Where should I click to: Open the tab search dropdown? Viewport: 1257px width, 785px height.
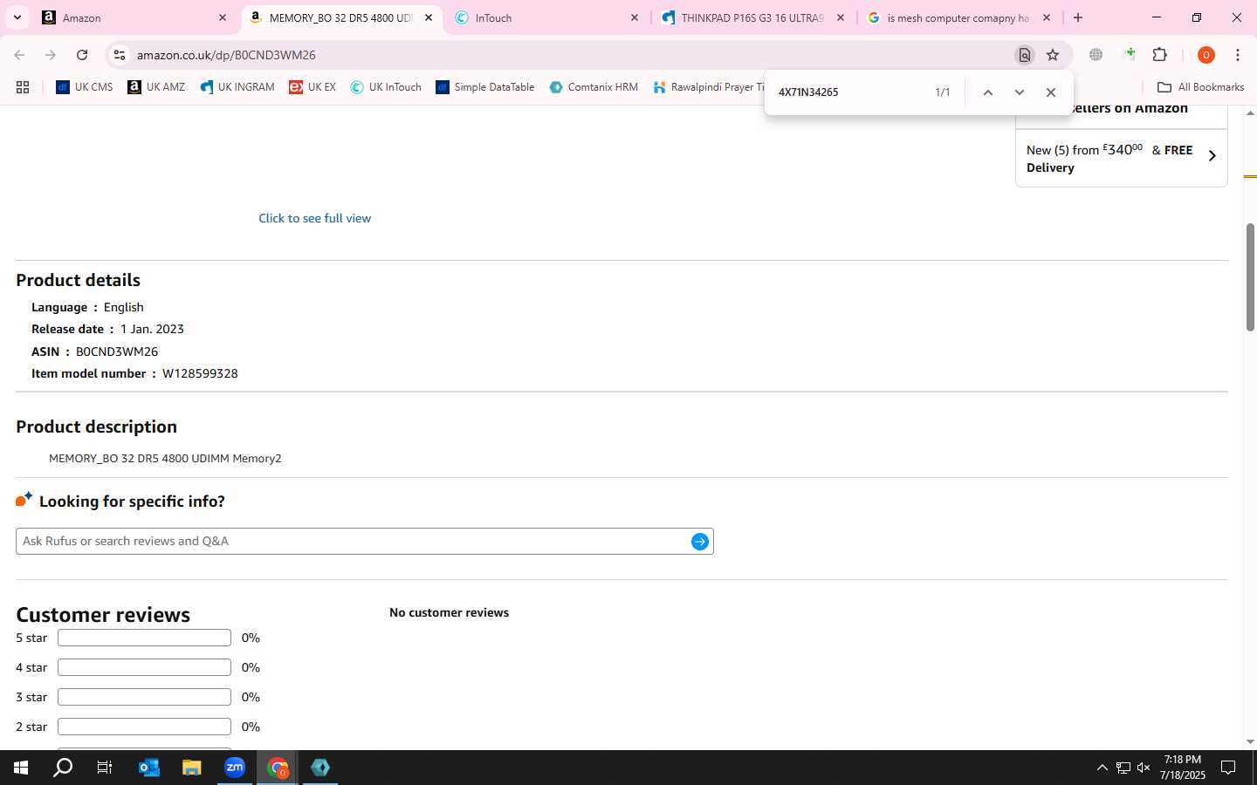(17, 17)
